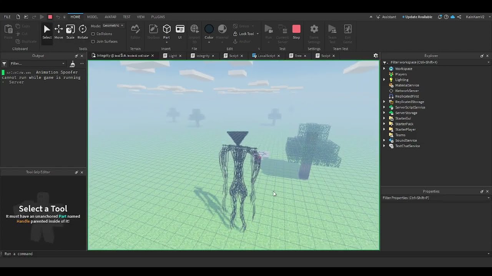Expand ReplicatedStorage in Explorer
The image size is (492, 276).
[x=384, y=102]
